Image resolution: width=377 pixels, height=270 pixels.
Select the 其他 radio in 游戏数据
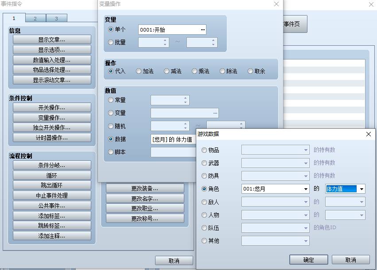(x=204, y=241)
